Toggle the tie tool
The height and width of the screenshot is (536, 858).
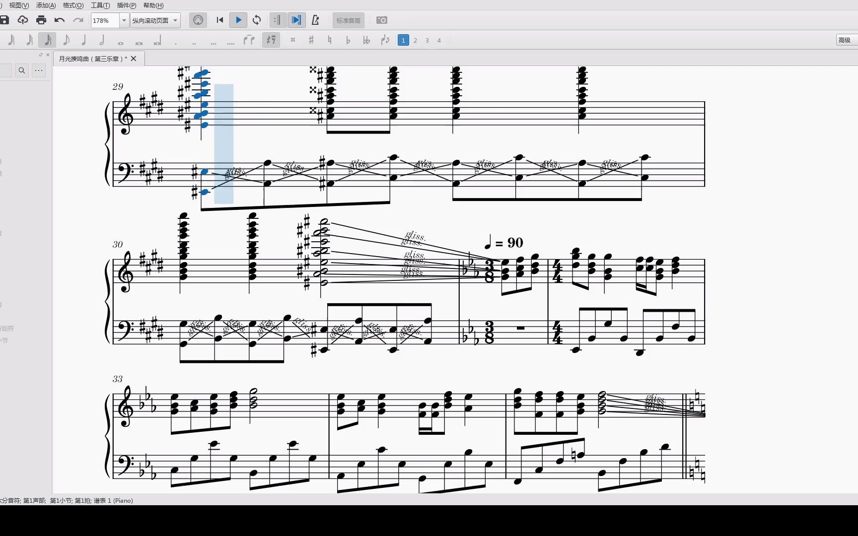(x=249, y=40)
